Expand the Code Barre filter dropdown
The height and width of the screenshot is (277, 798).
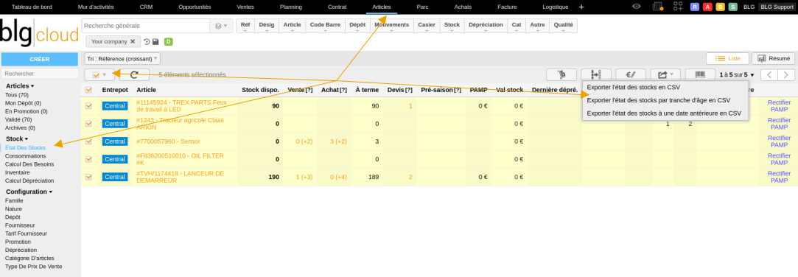[x=325, y=26]
